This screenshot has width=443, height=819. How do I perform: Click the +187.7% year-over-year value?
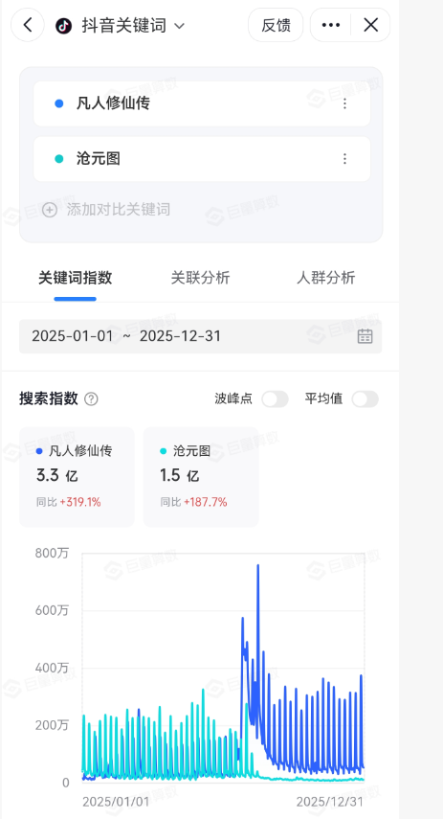click(x=206, y=502)
